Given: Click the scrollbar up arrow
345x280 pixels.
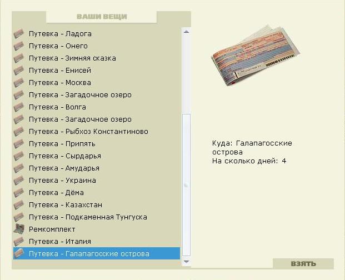Looking at the screenshot, I should pos(186,32).
